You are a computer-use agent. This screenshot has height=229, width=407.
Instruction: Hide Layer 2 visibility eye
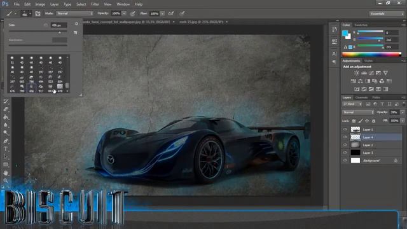click(x=345, y=145)
